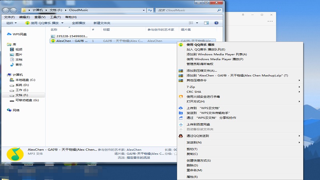Click the 全部播放 toolbar button
This screenshot has width=320, height=180.
point(78,23)
